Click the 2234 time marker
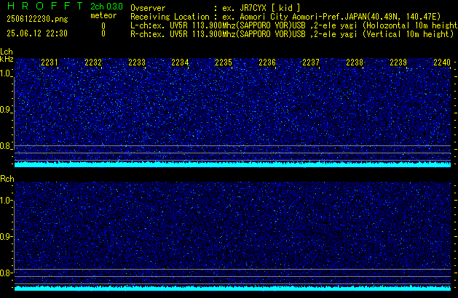 (180, 63)
